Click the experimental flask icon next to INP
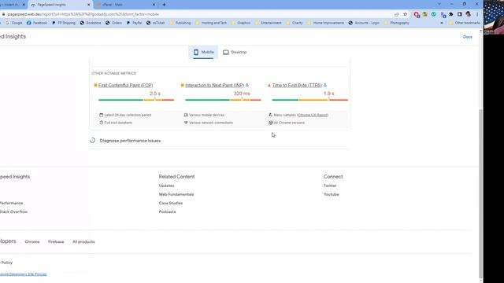 point(247,85)
